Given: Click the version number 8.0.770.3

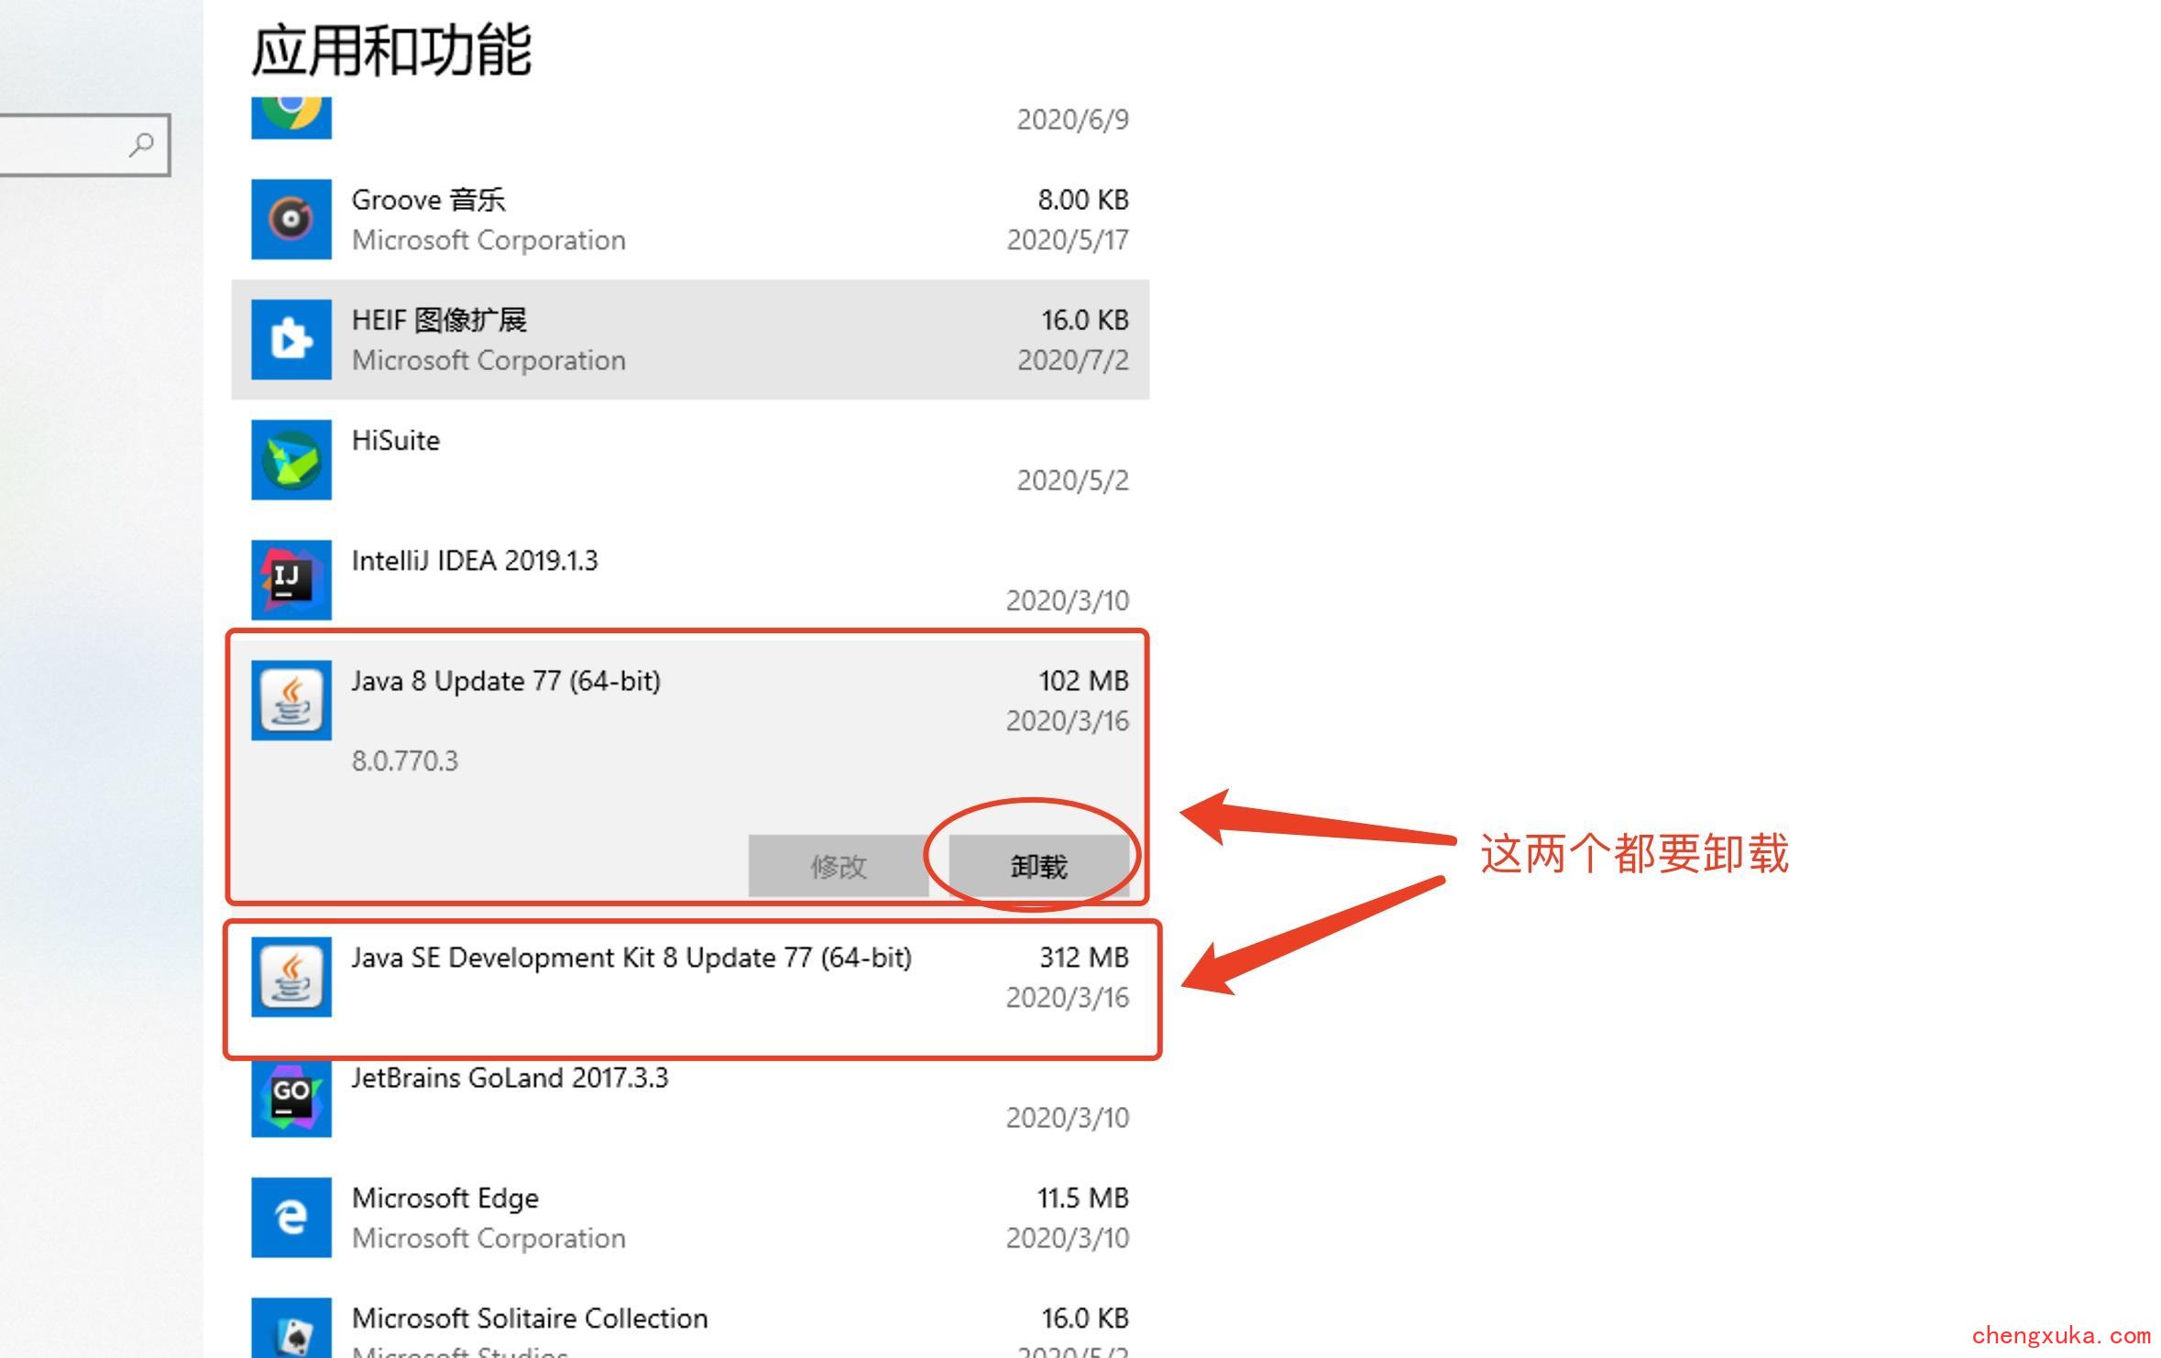Looking at the screenshot, I should coord(405,761).
